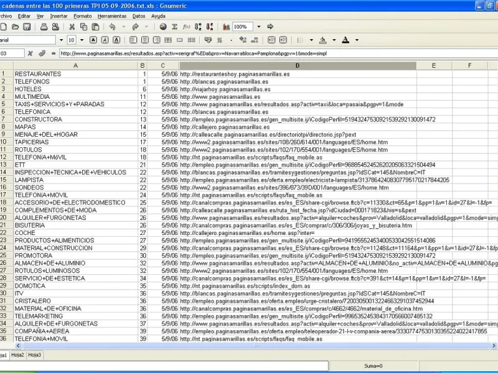Increase decimal places icon
This screenshot has height=373, width=498.
[x=243, y=40]
